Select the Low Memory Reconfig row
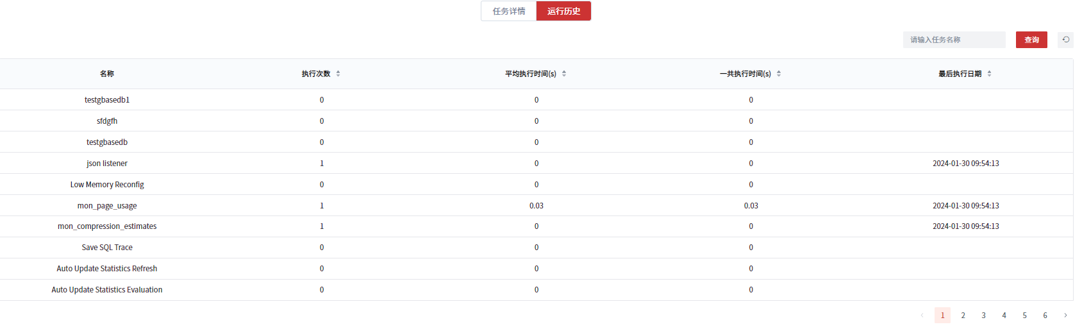The width and height of the screenshot is (1082, 329). 107,185
